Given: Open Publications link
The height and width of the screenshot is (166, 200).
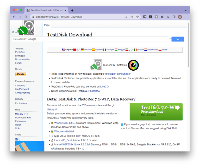Looking at the screenshot, I should 21,103.
